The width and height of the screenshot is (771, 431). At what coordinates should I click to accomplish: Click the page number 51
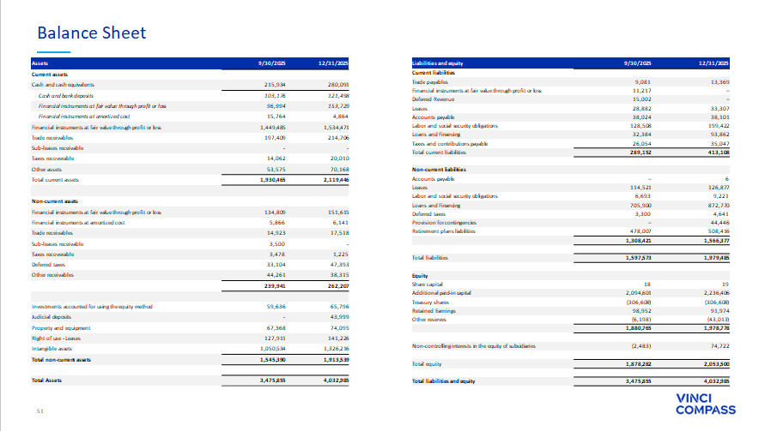pos(39,411)
